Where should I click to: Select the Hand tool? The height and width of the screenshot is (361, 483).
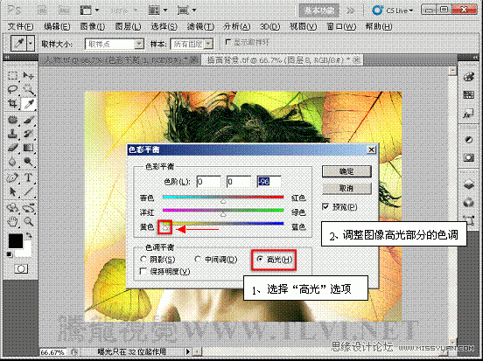point(12,221)
